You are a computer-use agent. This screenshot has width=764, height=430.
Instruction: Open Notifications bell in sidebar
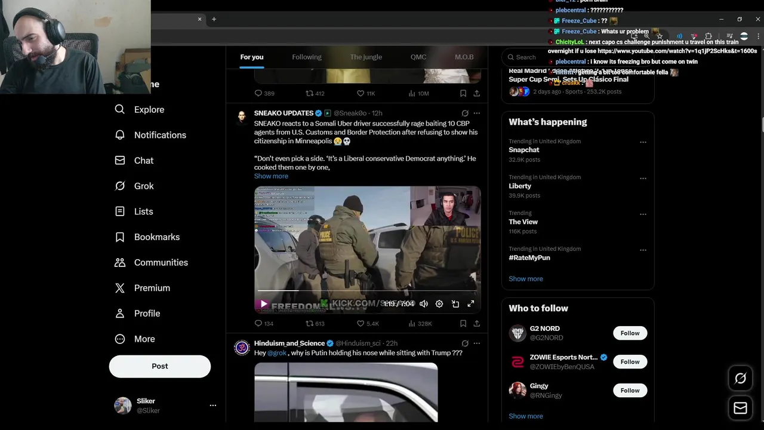[x=150, y=135]
